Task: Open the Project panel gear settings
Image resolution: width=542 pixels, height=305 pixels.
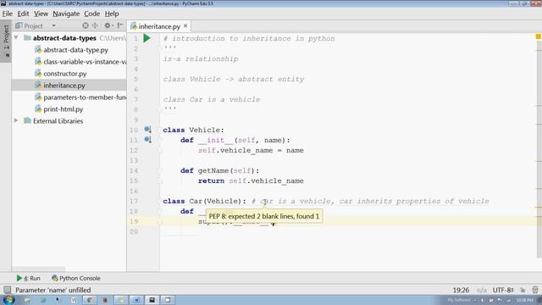Action: pos(108,25)
